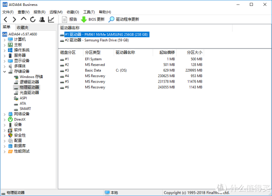Open the 收藏(O) menu
This screenshot has height=196, width=272.
pyautogui.click(x=73, y=12)
